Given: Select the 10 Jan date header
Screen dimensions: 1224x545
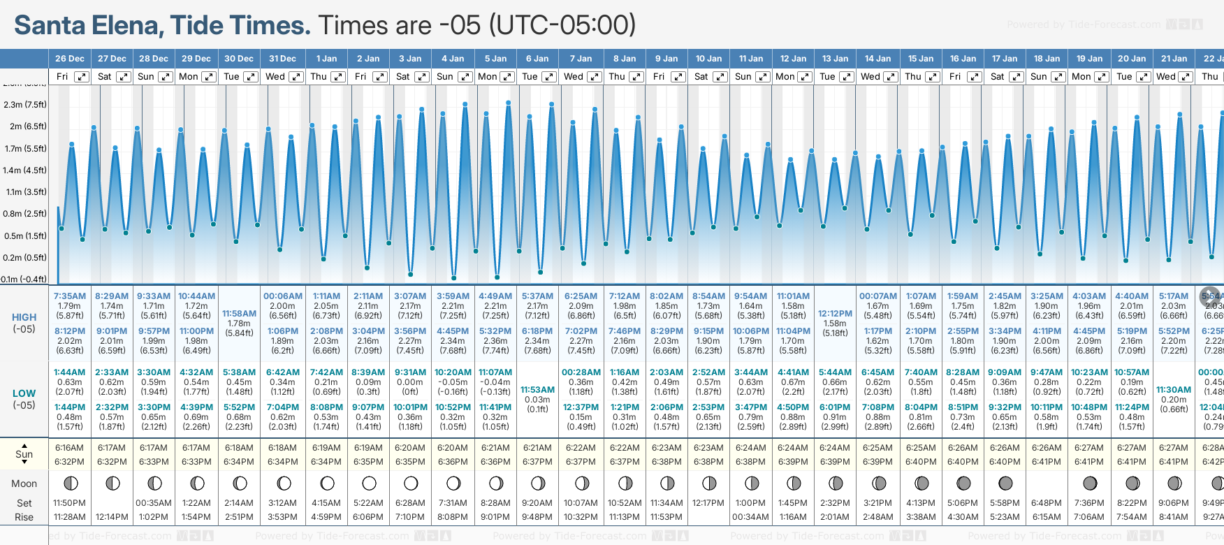Looking at the screenshot, I should coord(708,59).
